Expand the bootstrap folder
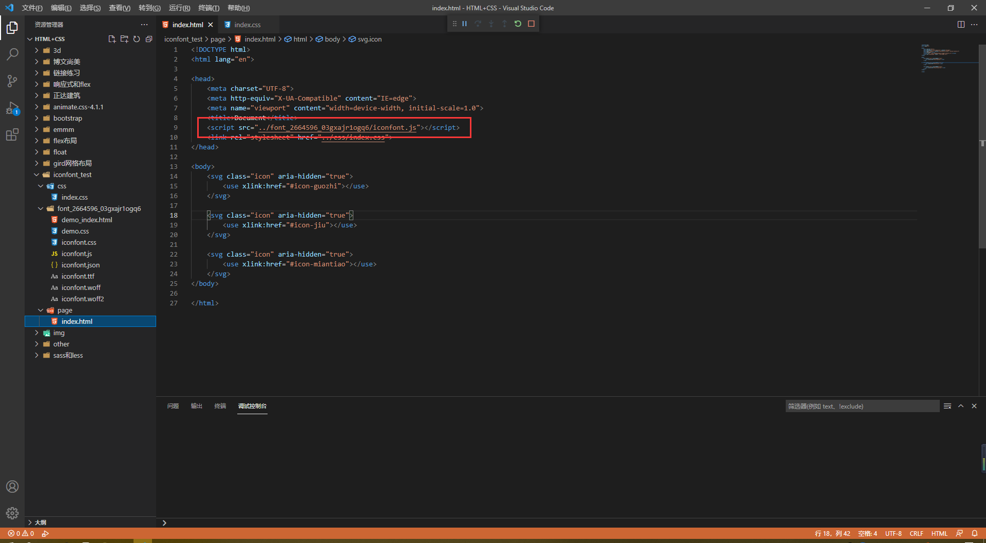Screen dimensions: 986x543 [x=36, y=118]
